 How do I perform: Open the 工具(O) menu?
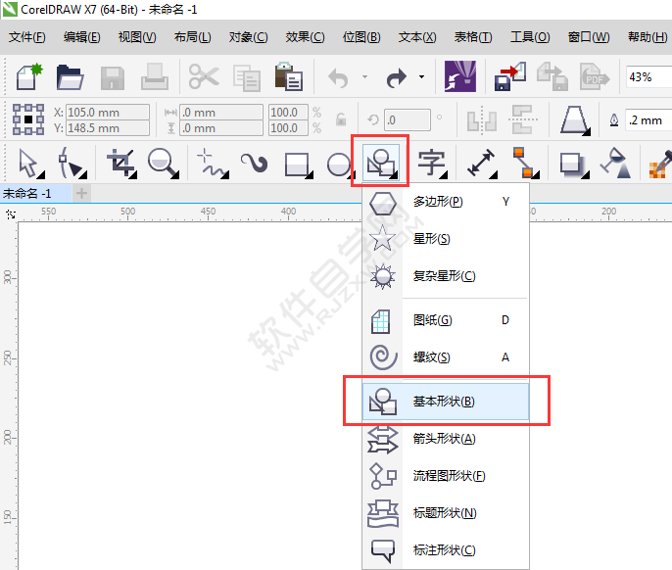(x=530, y=37)
